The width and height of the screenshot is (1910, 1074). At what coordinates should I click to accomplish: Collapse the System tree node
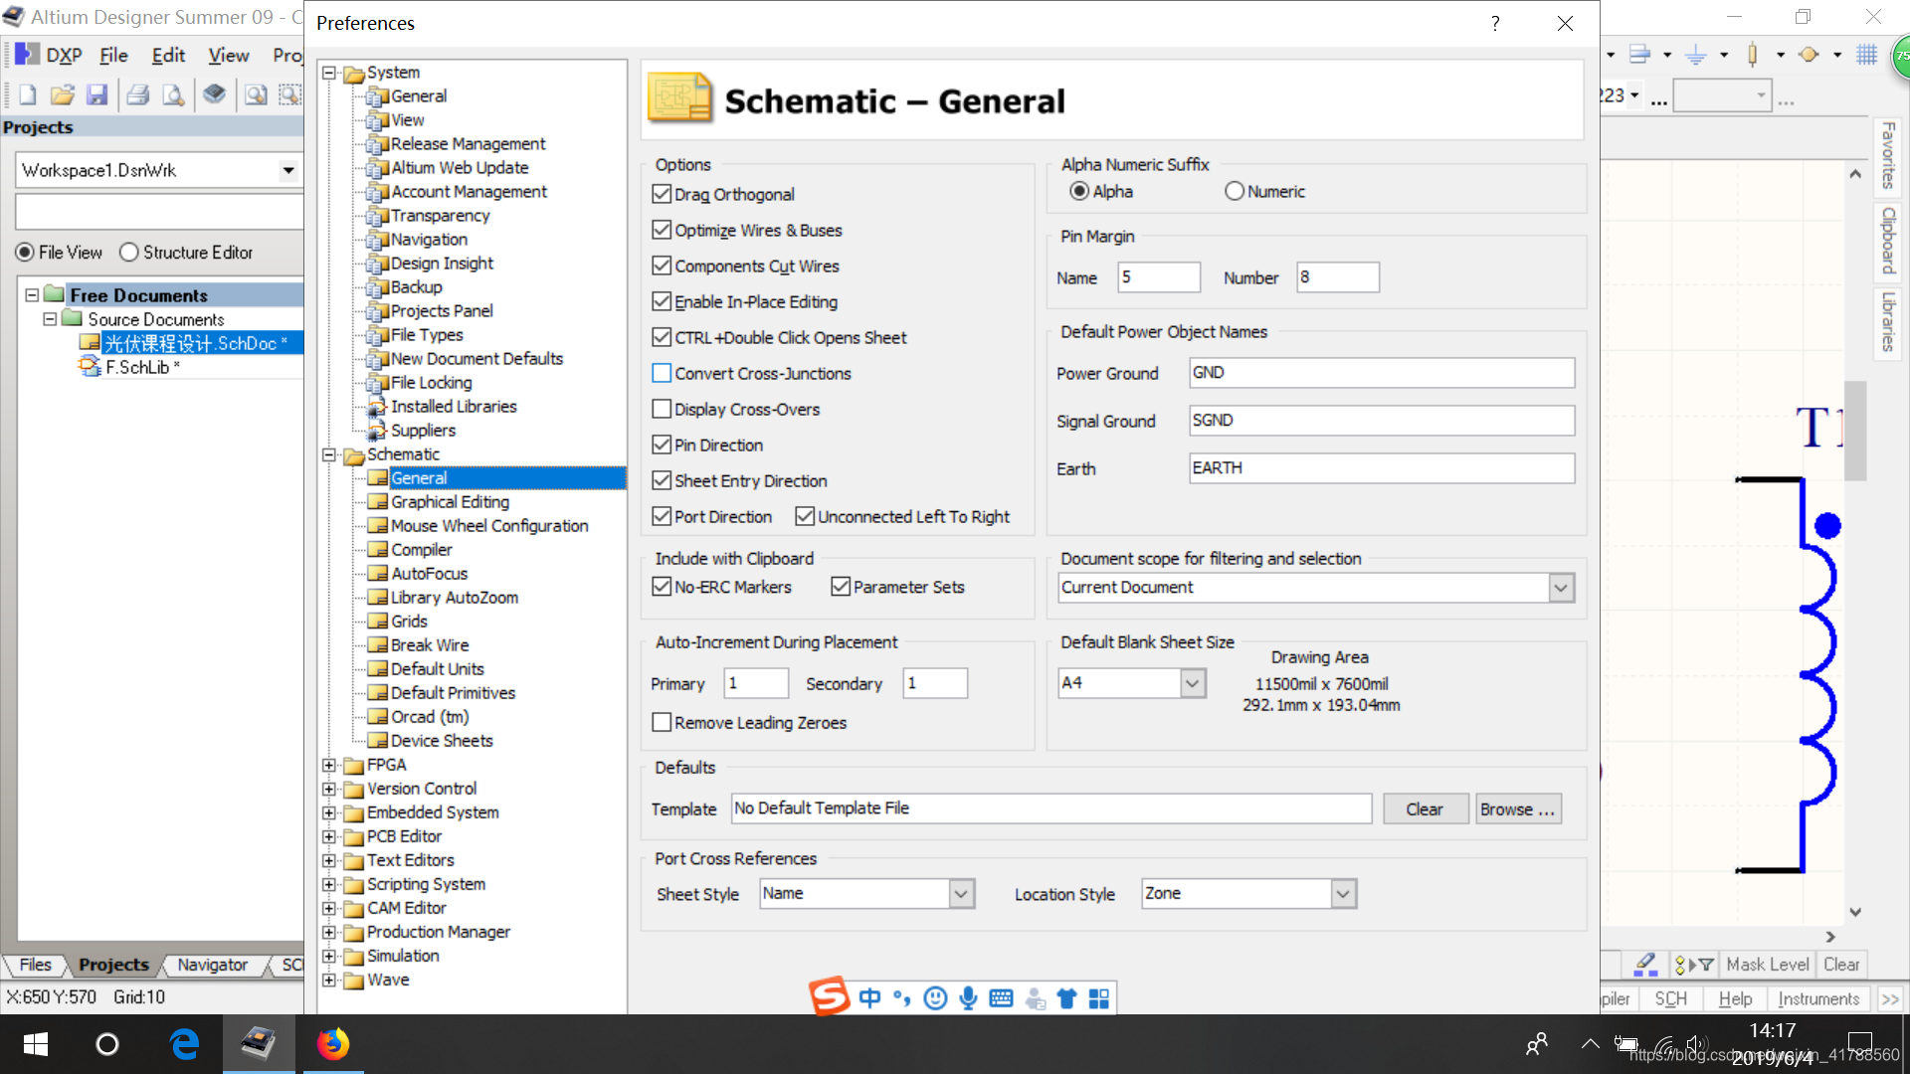pyautogui.click(x=329, y=73)
